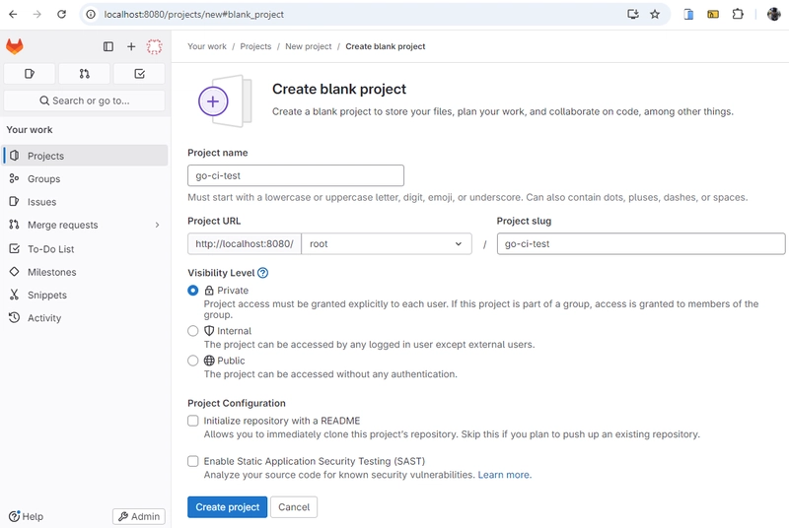Open the to-do list shortcut icon
This screenshot has height=528, width=789.
point(139,74)
